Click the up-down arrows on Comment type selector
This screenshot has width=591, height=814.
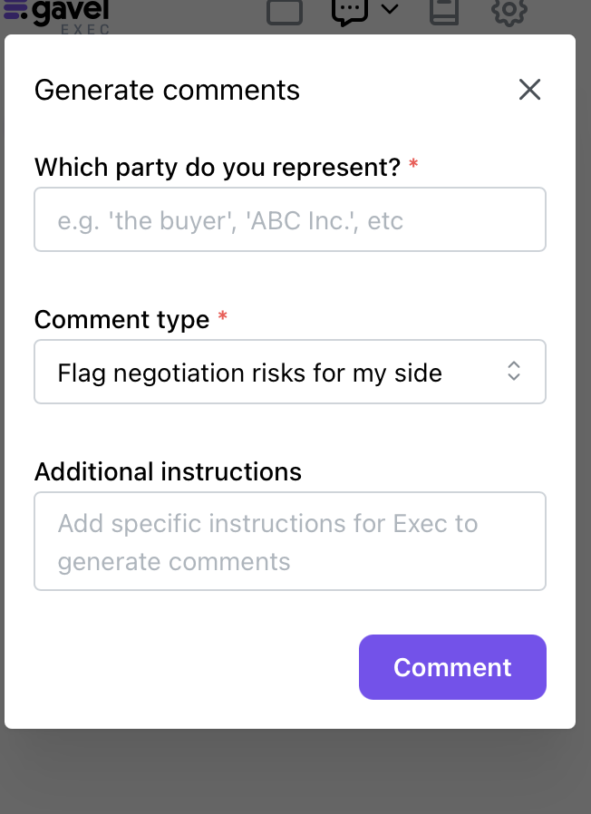point(514,372)
